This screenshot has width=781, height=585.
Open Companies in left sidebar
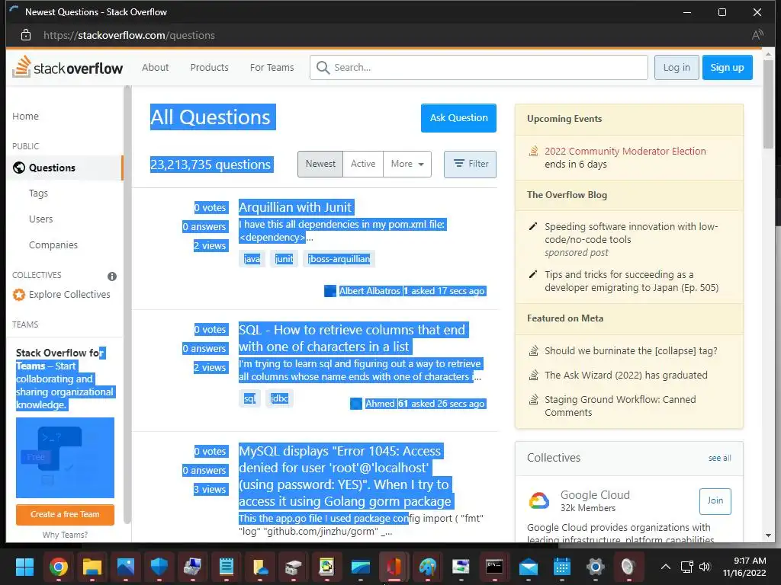53,245
